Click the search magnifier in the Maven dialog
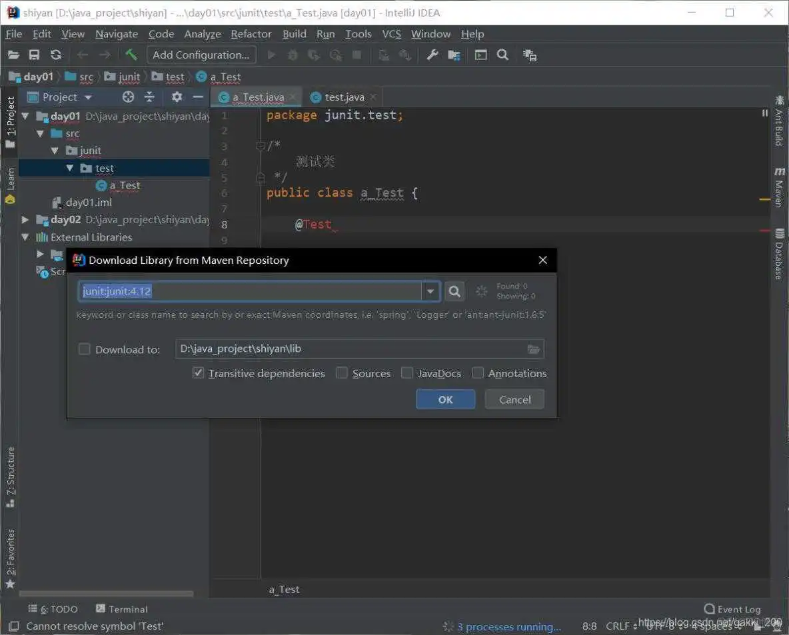The height and width of the screenshot is (635, 789). tap(454, 291)
